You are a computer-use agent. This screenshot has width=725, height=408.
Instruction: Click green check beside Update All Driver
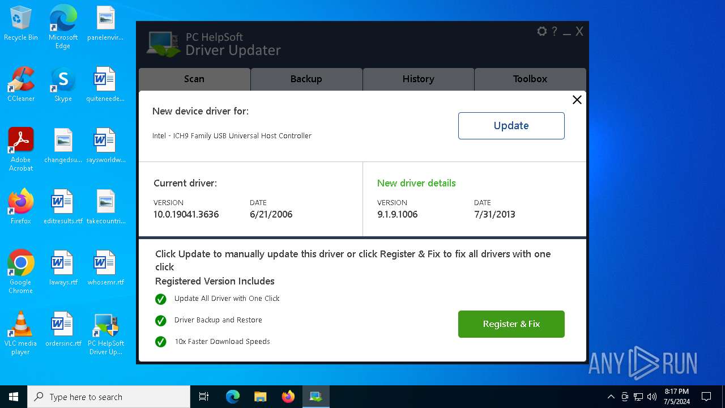[x=161, y=299]
